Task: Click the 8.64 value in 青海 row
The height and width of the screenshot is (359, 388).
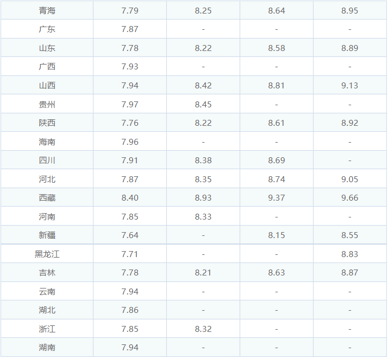Action: point(277,11)
